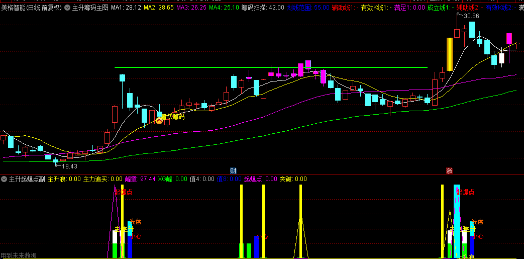Open the dropdown arrow beside 美格智能 title

coord(67,8)
